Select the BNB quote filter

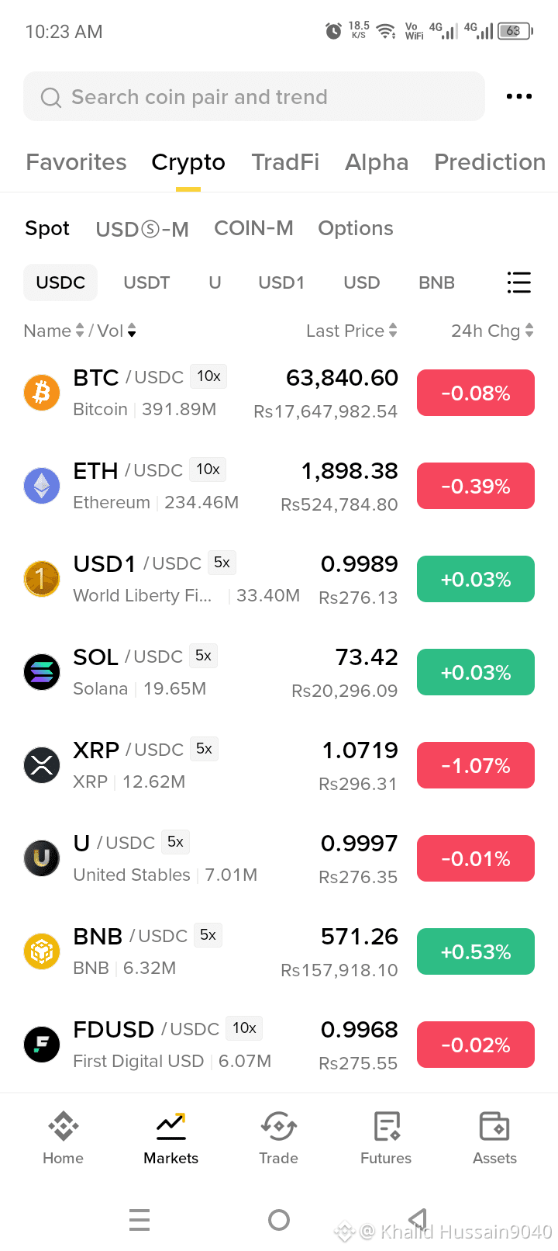click(436, 282)
